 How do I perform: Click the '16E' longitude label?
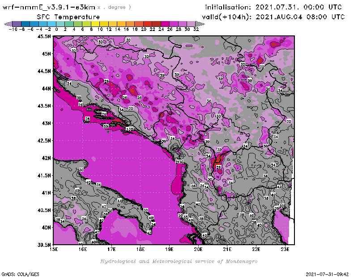coord(83,249)
